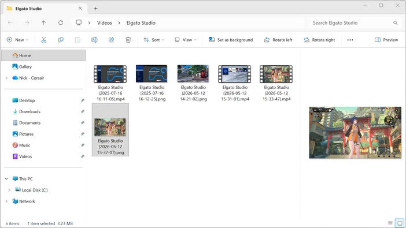This screenshot has height=228, width=406.
Task: Open a new tab with plus button
Action: click(95, 9)
